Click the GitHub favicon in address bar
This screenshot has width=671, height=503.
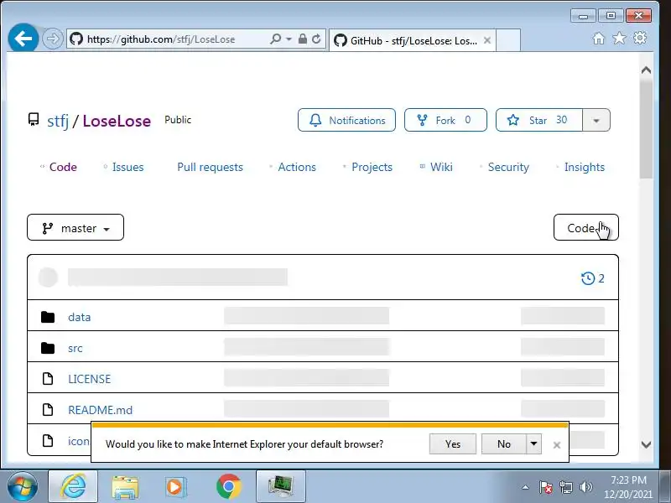[76, 39]
